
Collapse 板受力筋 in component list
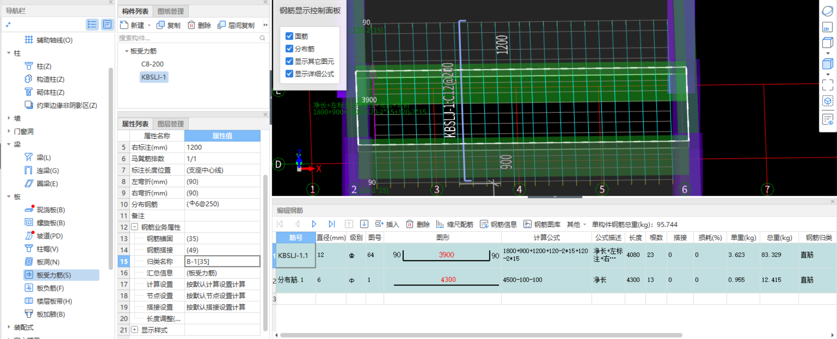(x=127, y=51)
